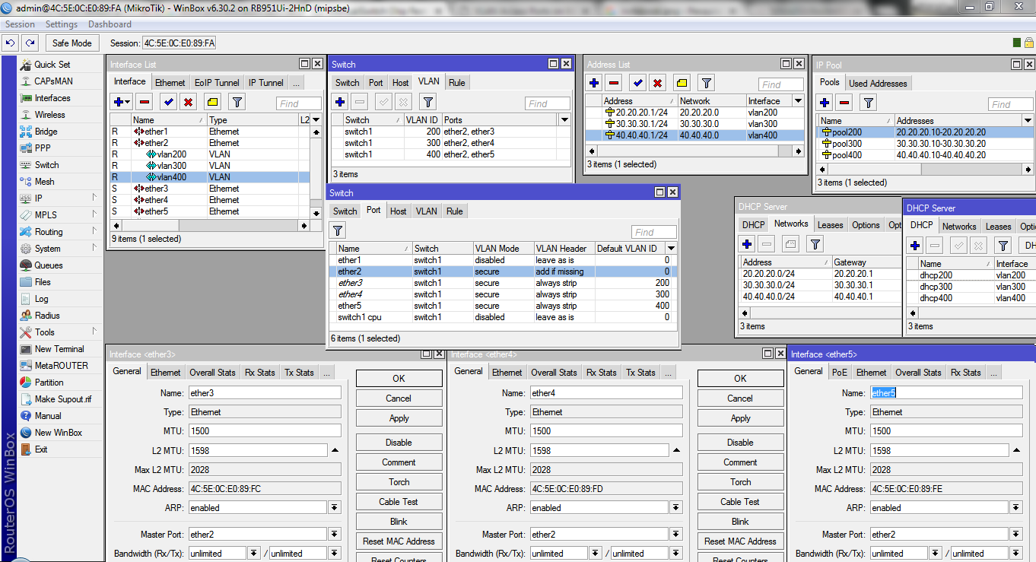Click the Find field in IP Pool
This screenshot has height=562, width=1036.
pos(1010,104)
